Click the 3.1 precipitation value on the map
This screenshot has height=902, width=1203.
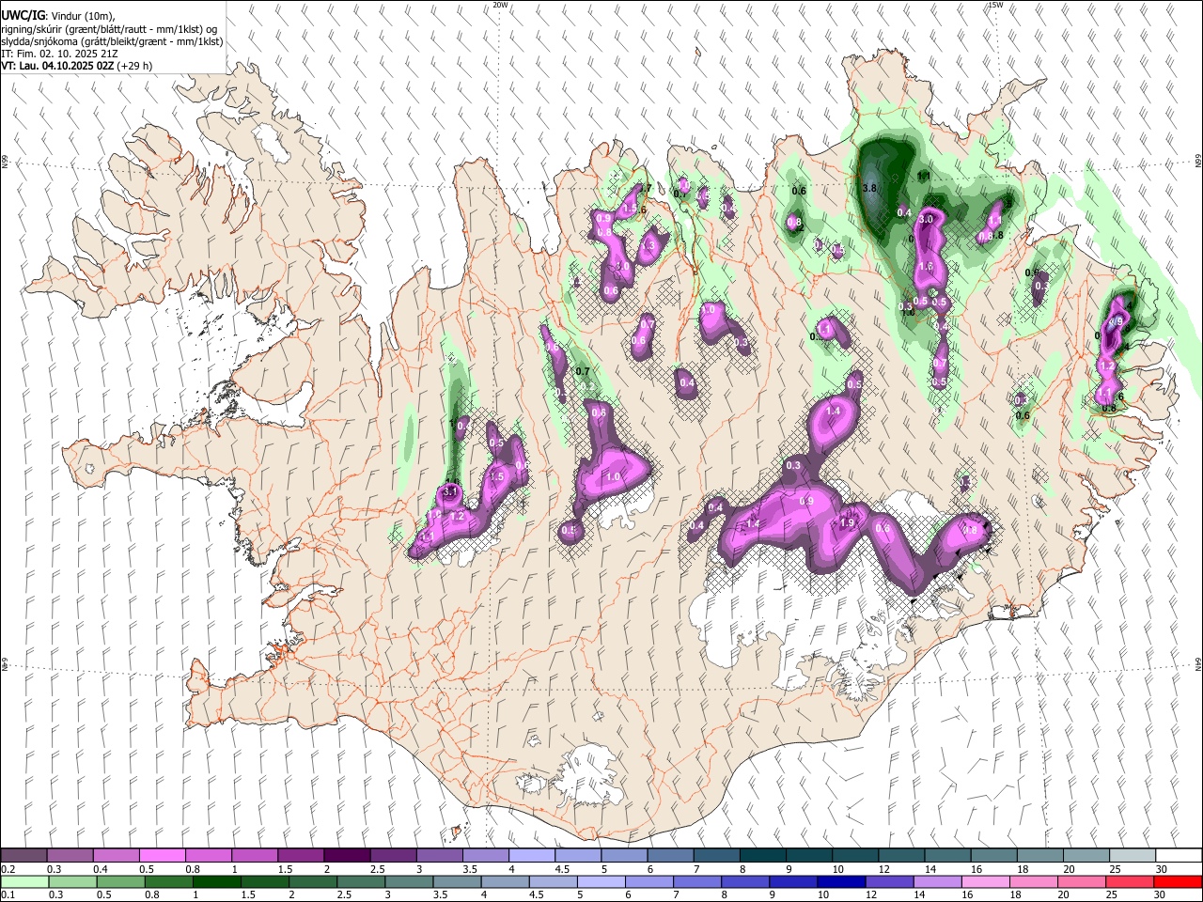(450, 491)
